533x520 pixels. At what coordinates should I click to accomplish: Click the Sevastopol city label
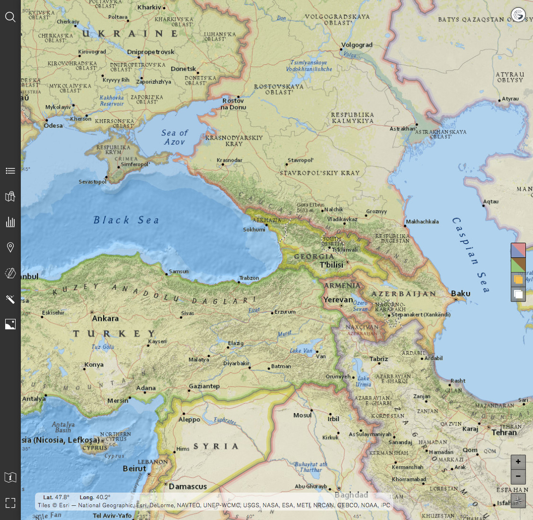[92, 182]
